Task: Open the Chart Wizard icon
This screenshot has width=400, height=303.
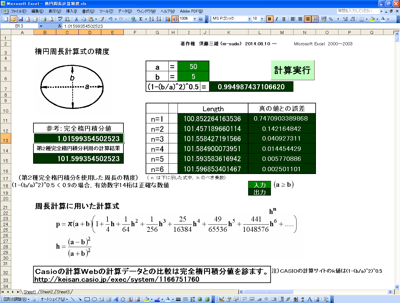Action: click(x=168, y=19)
